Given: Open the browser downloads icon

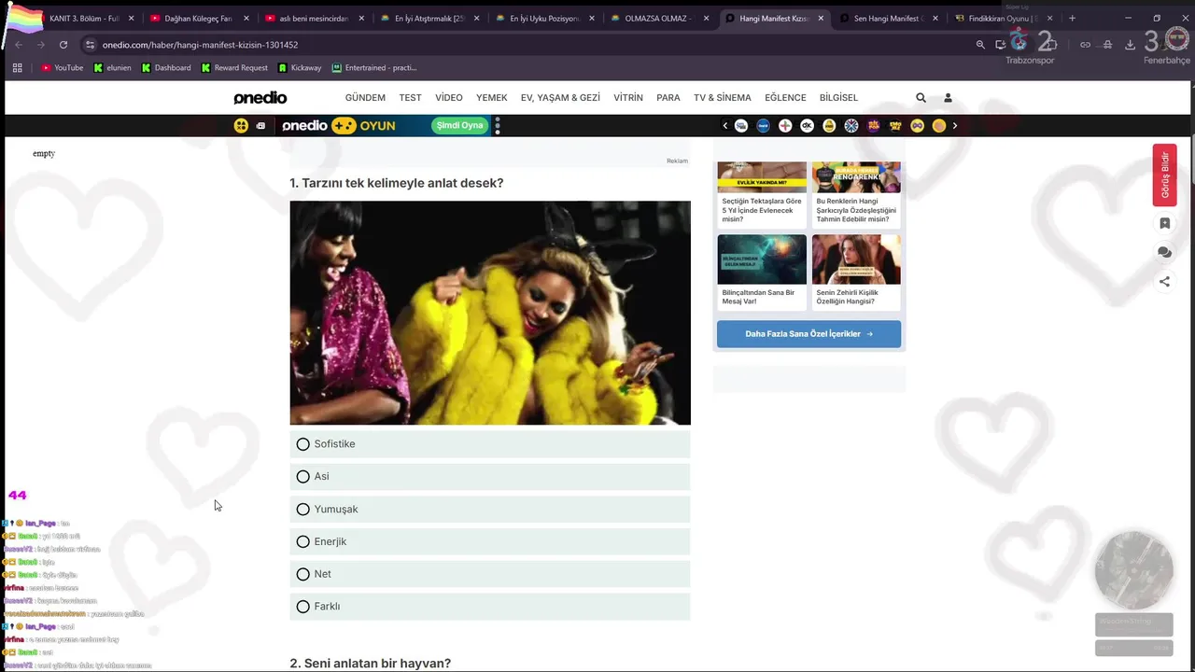Looking at the screenshot, I should (1130, 45).
